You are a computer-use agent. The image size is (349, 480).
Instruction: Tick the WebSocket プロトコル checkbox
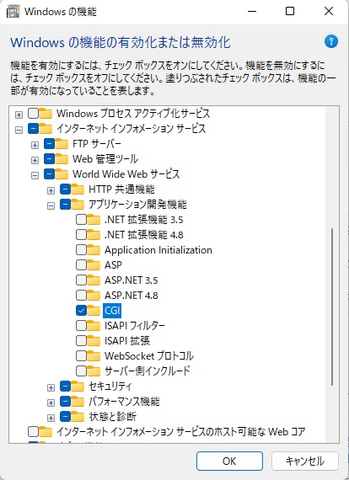(x=81, y=355)
